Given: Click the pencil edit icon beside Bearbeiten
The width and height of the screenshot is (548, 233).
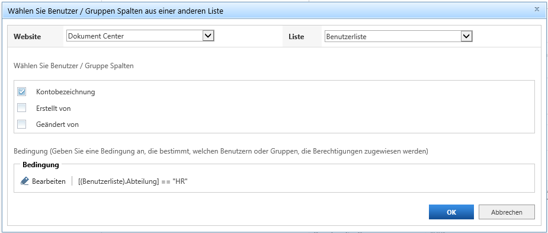Looking at the screenshot, I should pos(24,181).
